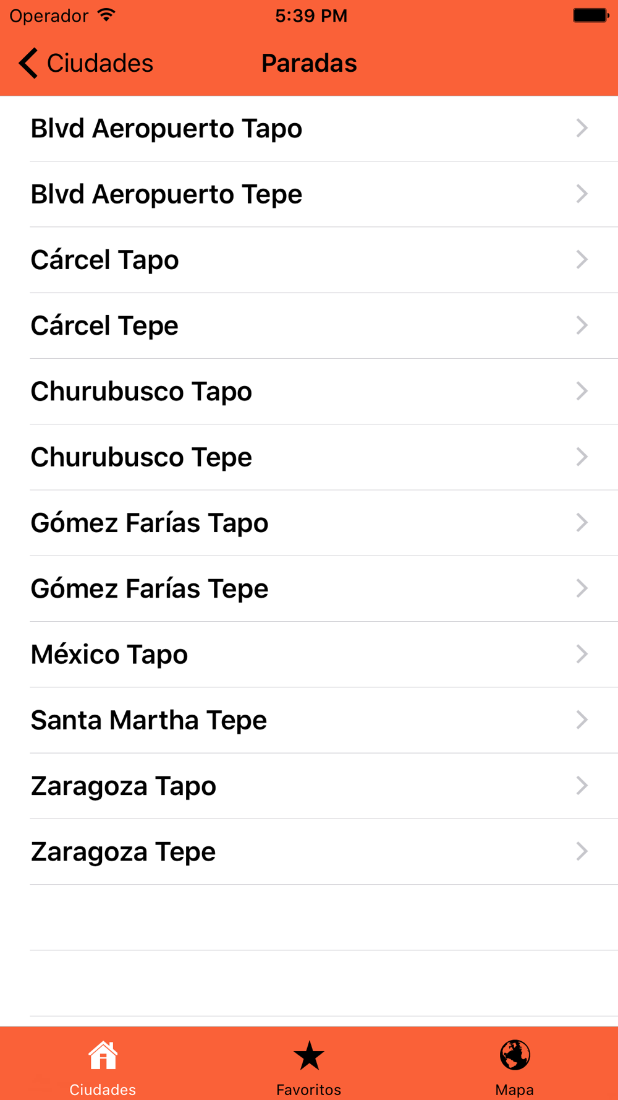This screenshot has width=618, height=1100.
Task: Open the Zaragoza Tapo stop
Action: (124, 786)
